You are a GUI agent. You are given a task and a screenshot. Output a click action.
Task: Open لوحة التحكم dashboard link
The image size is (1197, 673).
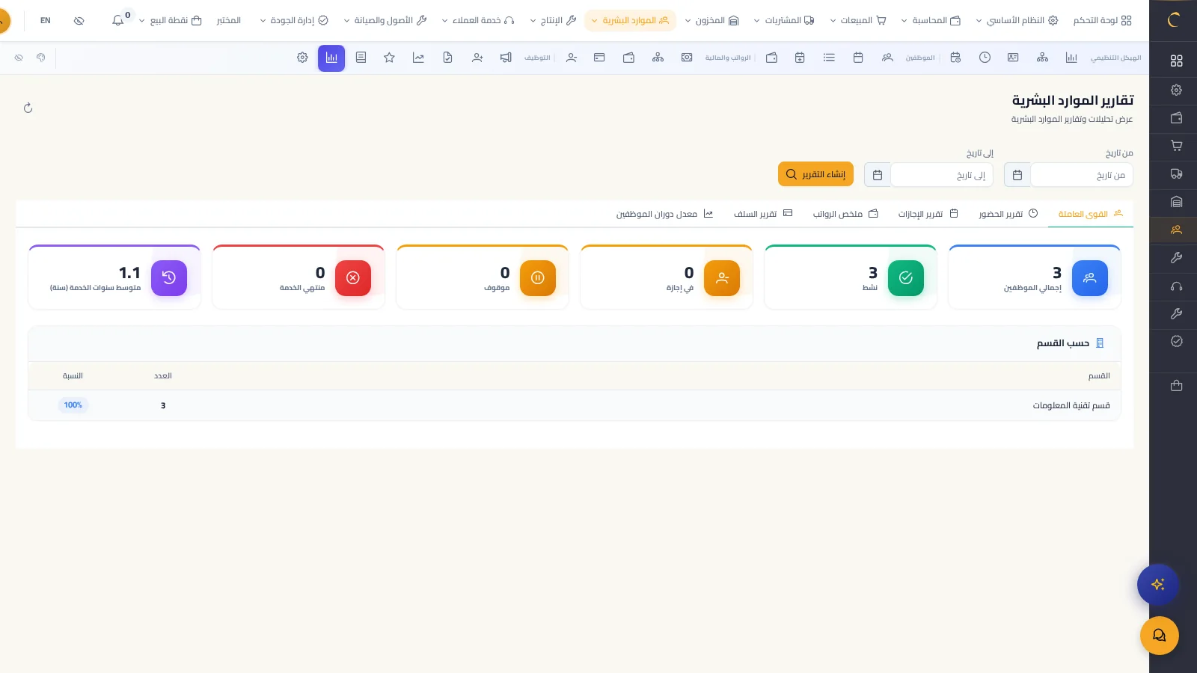[x=1103, y=20]
